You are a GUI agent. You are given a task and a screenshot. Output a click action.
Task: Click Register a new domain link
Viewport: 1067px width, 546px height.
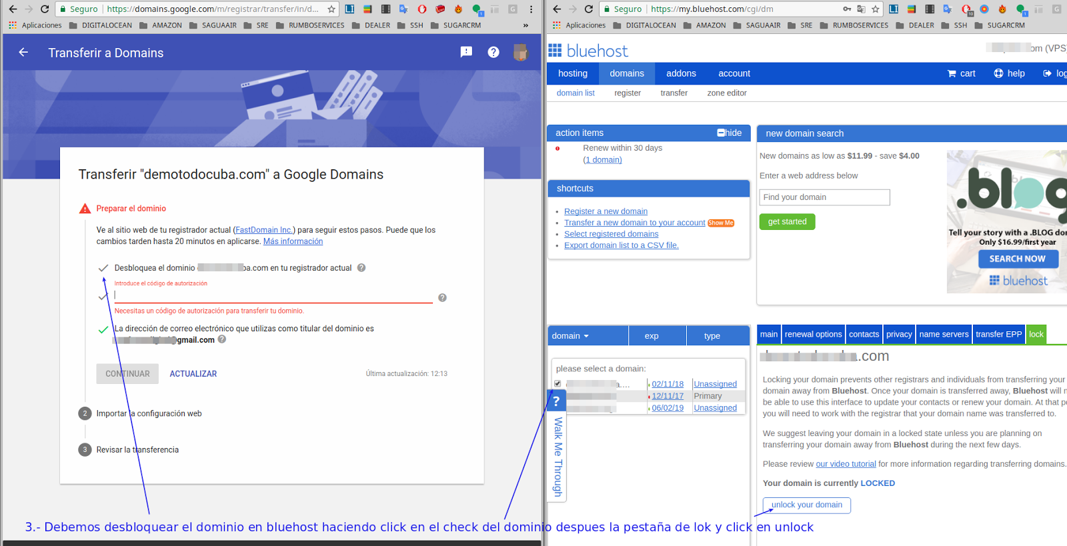pos(606,211)
